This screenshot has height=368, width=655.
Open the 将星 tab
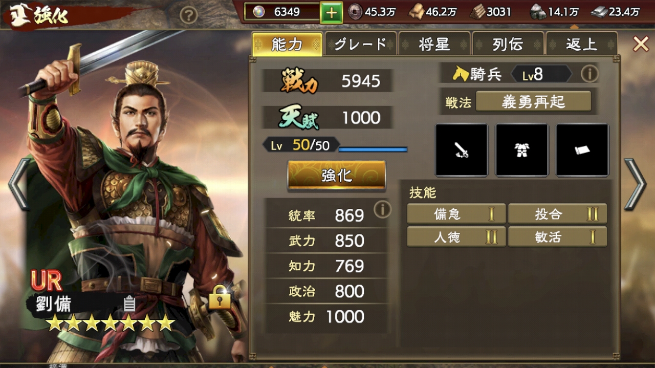tap(434, 44)
